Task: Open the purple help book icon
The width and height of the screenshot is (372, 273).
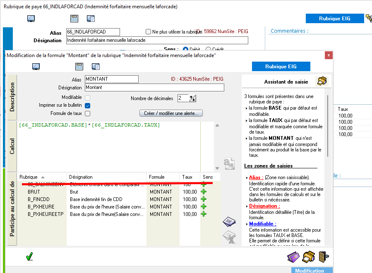Action: tap(293, 257)
